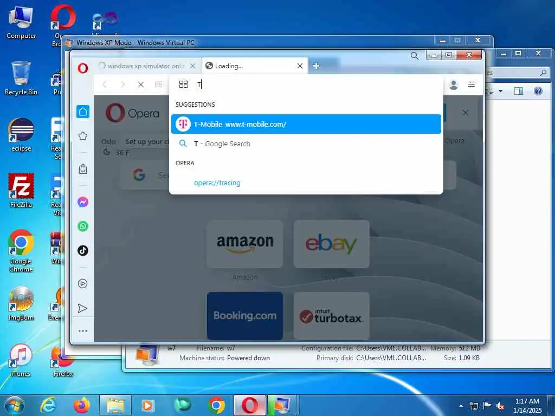The image size is (555, 416).
Task: Open Windows Explorer folder taskbar button
Action: pos(115,405)
